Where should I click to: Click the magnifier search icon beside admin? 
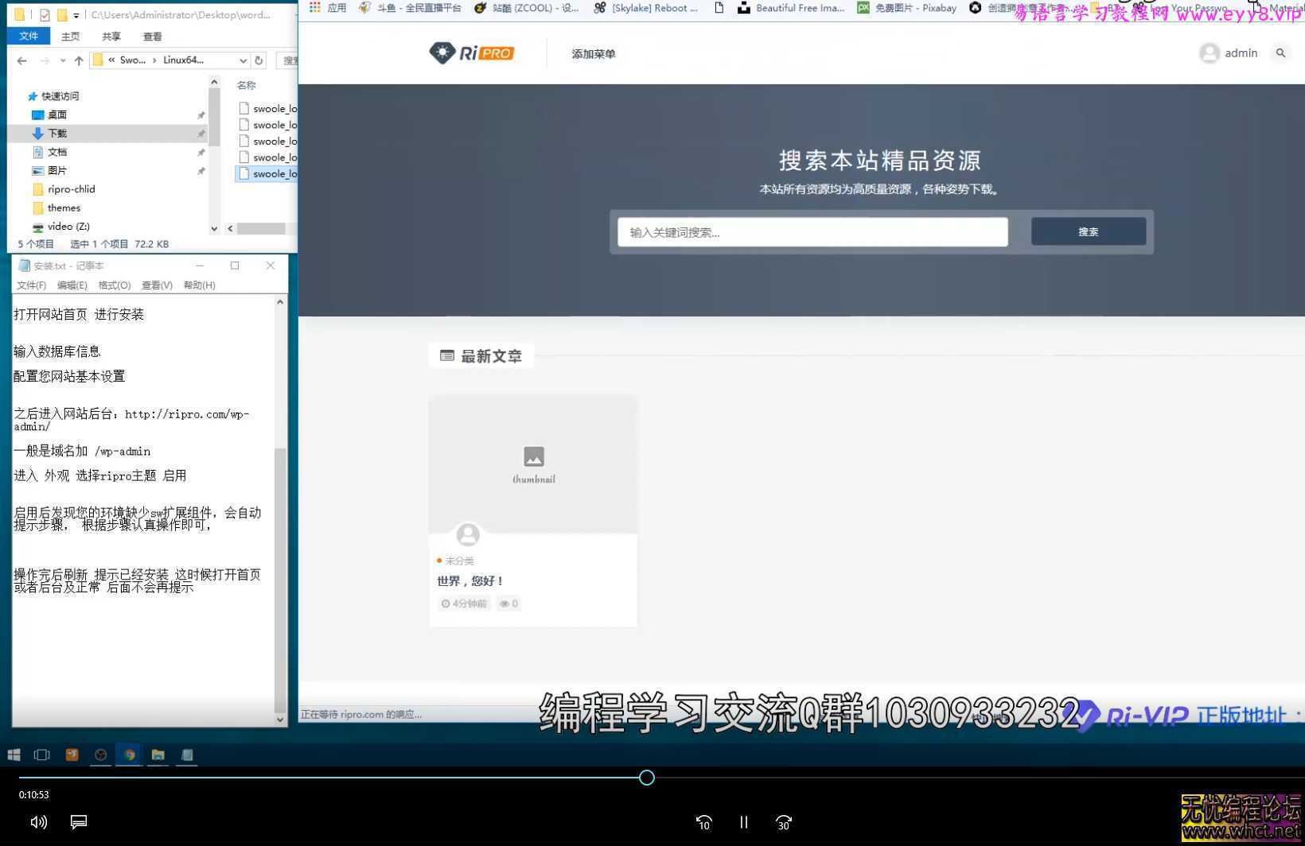1281,52
